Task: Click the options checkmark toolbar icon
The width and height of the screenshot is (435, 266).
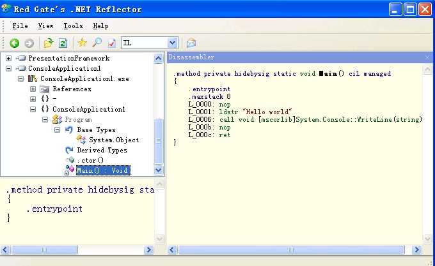Action: click(x=112, y=43)
